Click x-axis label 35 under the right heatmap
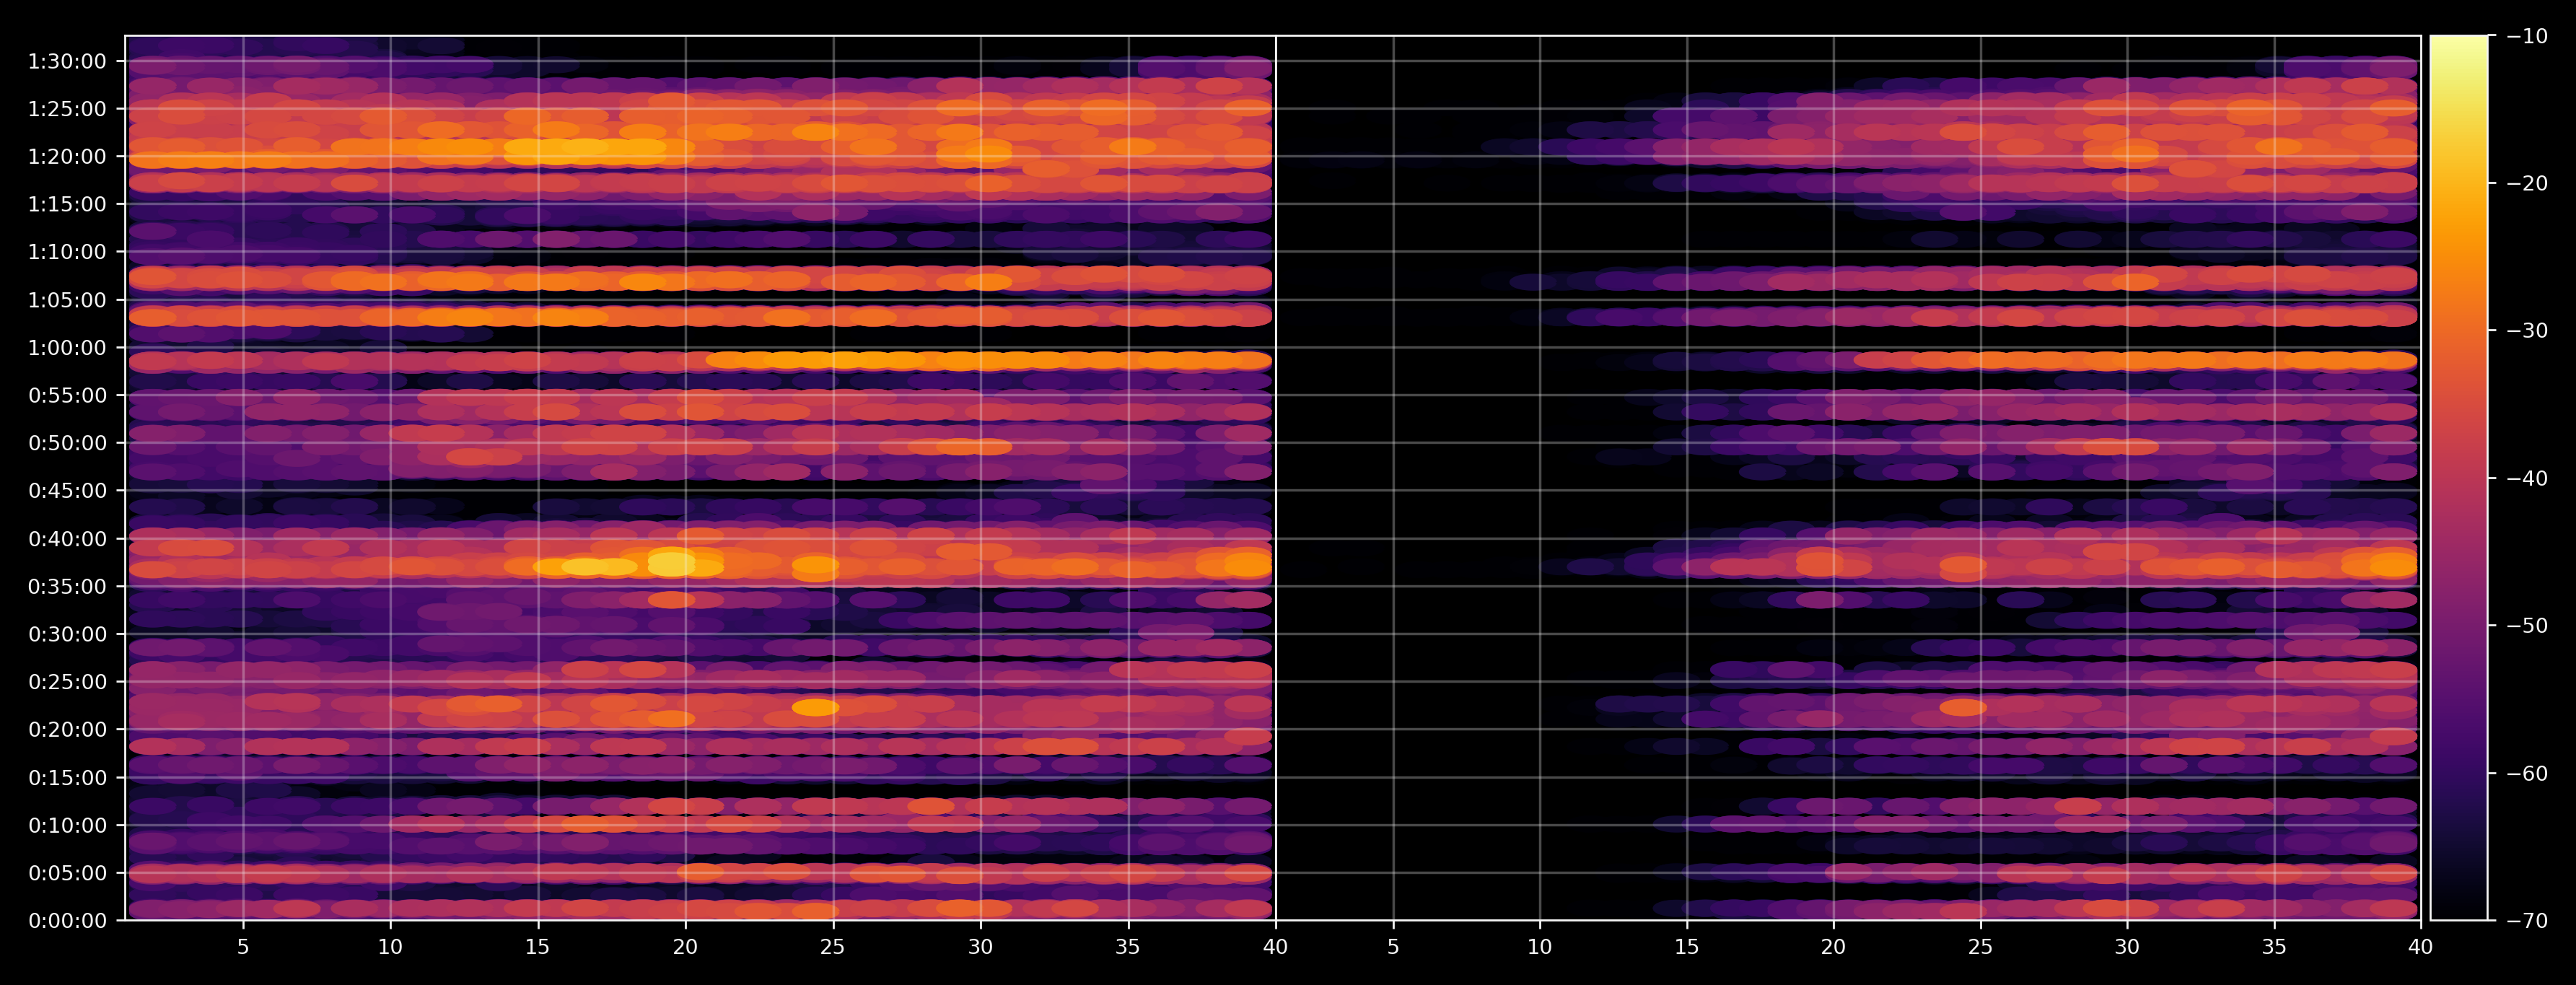Image resolution: width=2576 pixels, height=985 pixels. [x=2274, y=947]
